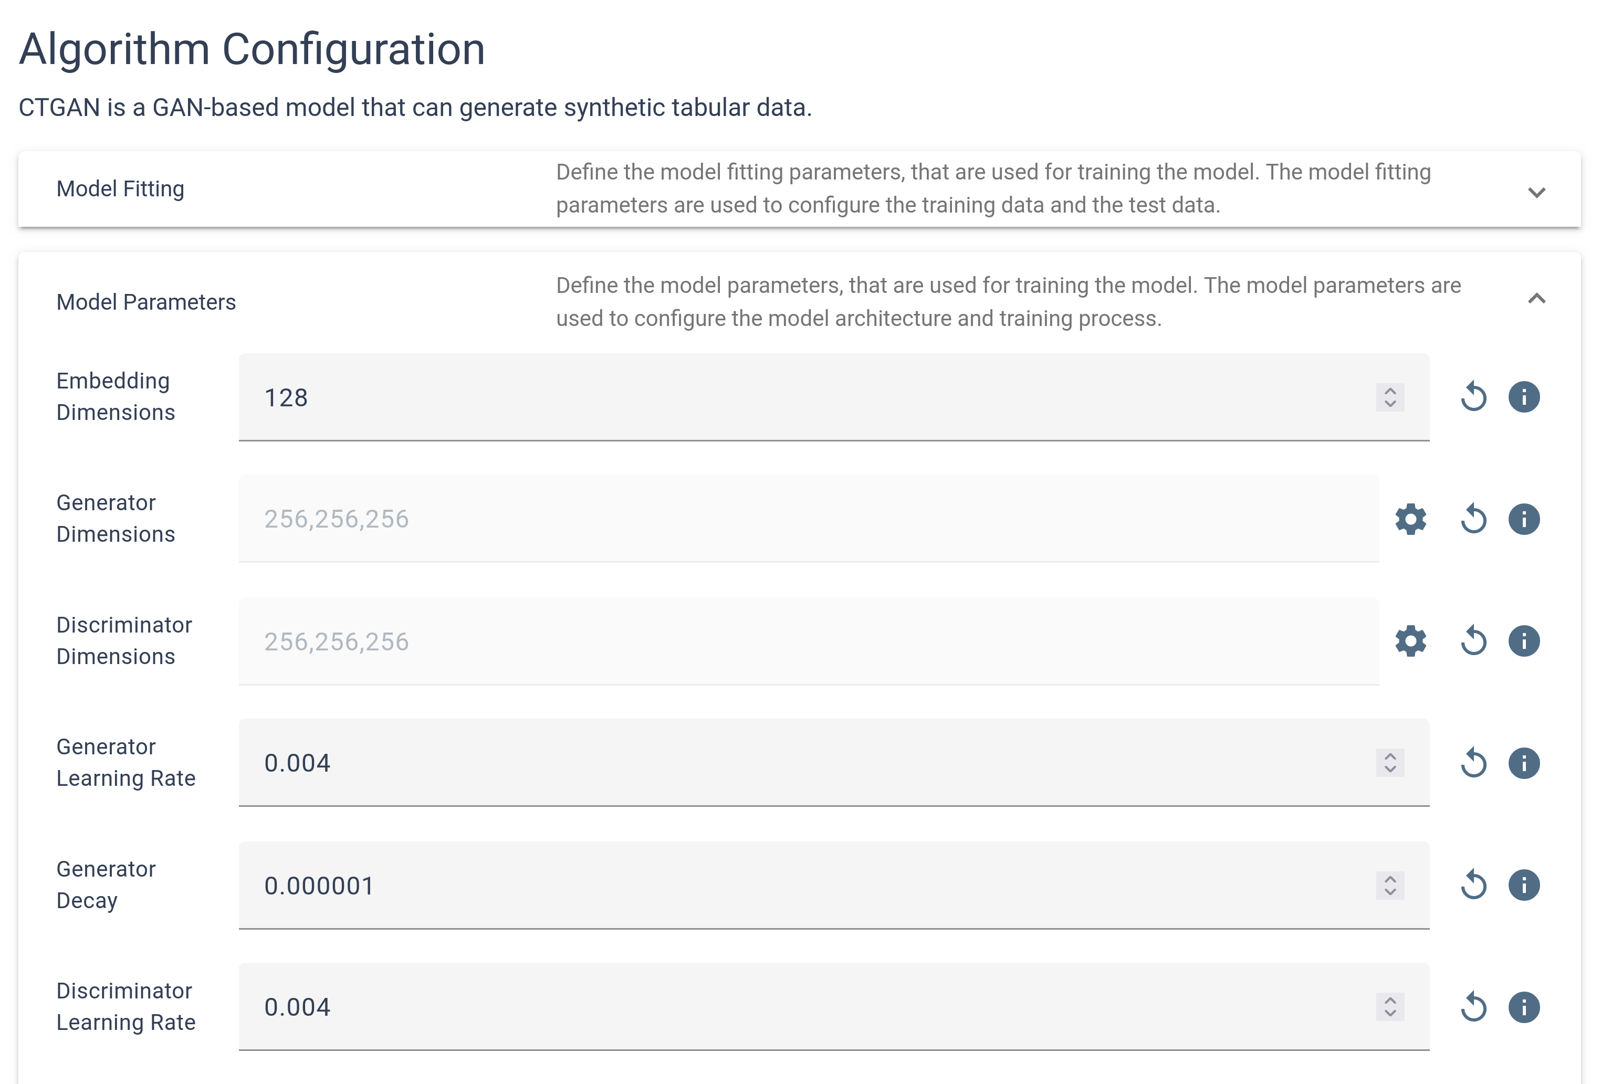Click the Model Fitting description text

pyautogui.click(x=993, y=188)
